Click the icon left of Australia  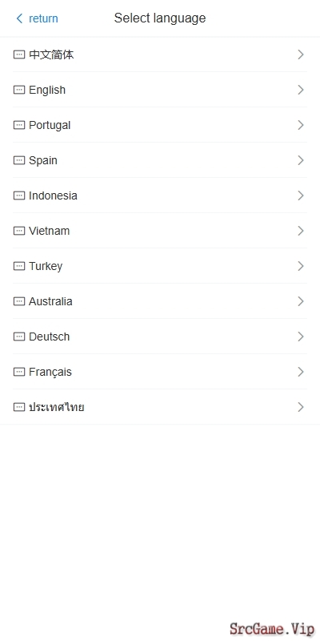coord(19,301)
